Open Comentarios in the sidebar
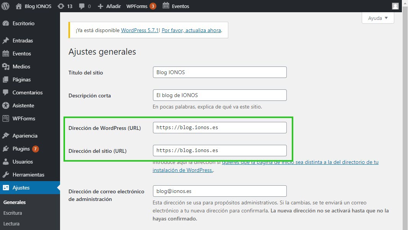Image resolution: width=408 pixels, height=230 pixels. pyautogui.click(x=28, y=92)
